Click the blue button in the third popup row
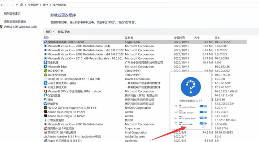The height and width of the screenshot is (142, 259). pyautogui.click(x=203, y=118)
